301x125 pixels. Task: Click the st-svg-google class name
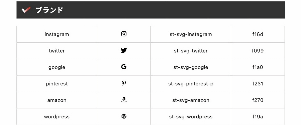point(191,67)
